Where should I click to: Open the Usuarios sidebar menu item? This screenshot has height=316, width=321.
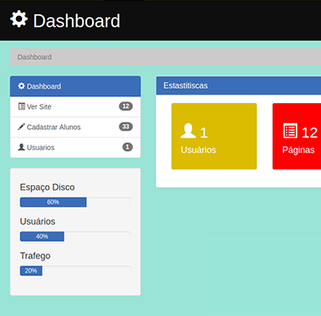coord(75,147)
